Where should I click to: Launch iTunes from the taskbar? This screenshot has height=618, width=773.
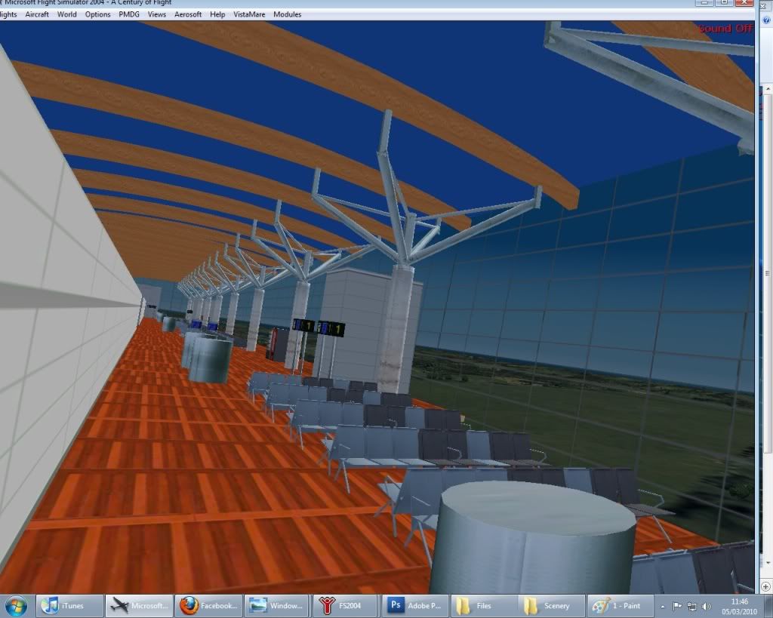(x=69, y=605)
